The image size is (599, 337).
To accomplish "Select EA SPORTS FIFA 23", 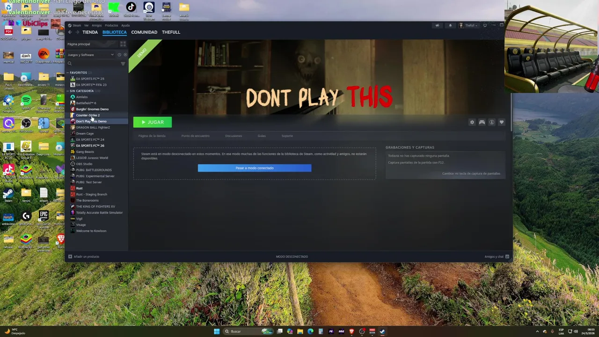I will point(91,85).
